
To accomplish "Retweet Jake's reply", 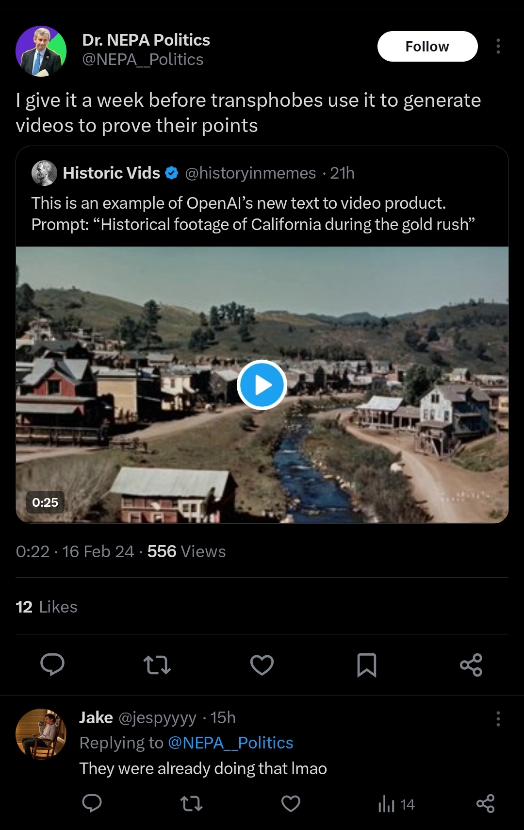I will tap(192, 804).
